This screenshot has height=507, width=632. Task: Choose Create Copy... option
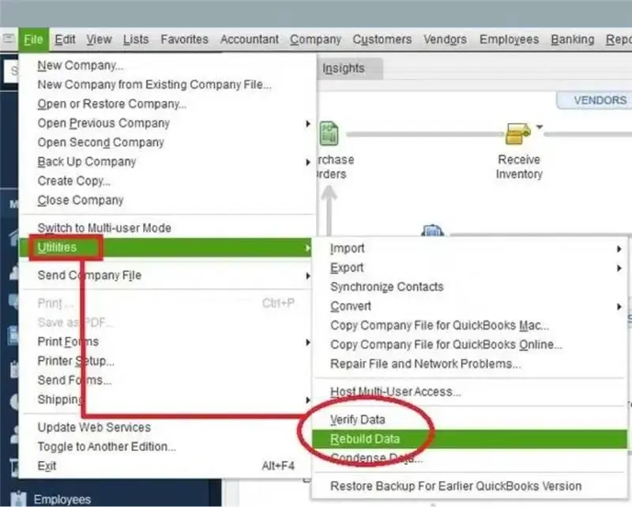[x=167, y=182]
